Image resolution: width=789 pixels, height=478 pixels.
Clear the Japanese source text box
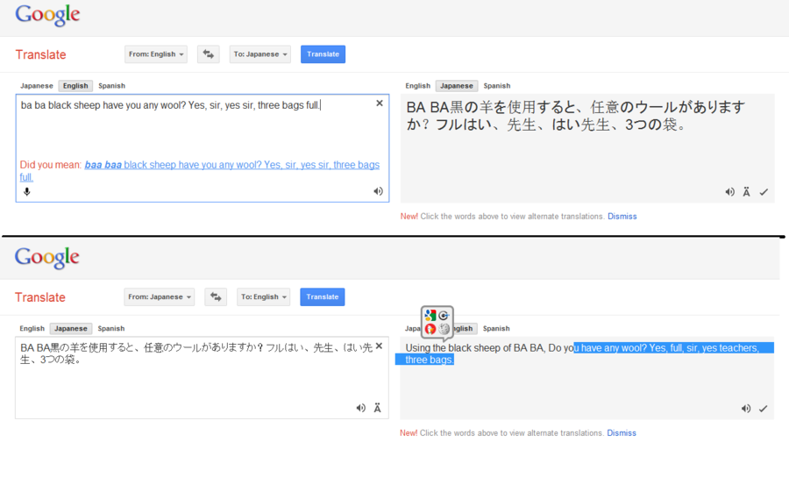click(x=379, y=346)
